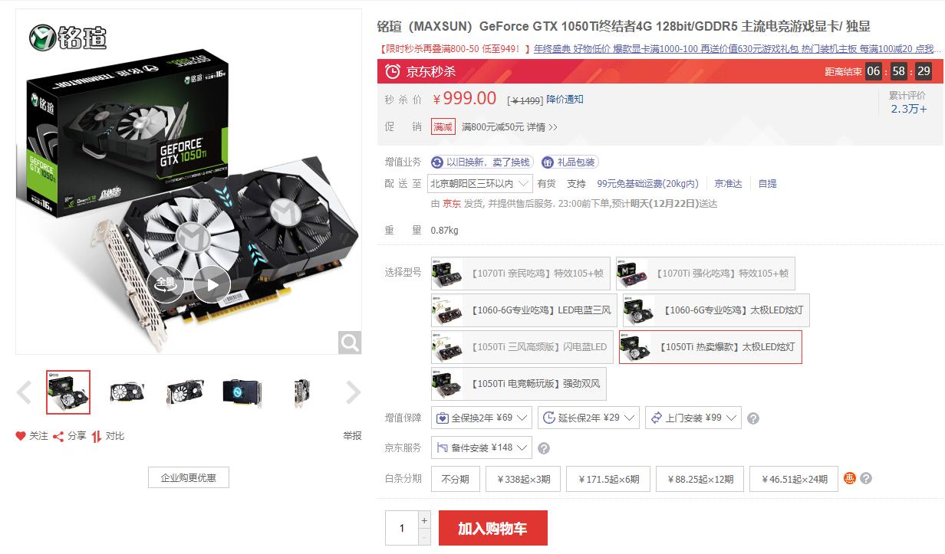The width and height of the screenshot is (945, 554).
Task: Open 延长保2年 ¥29 dropdown
Action: point(588,418)
